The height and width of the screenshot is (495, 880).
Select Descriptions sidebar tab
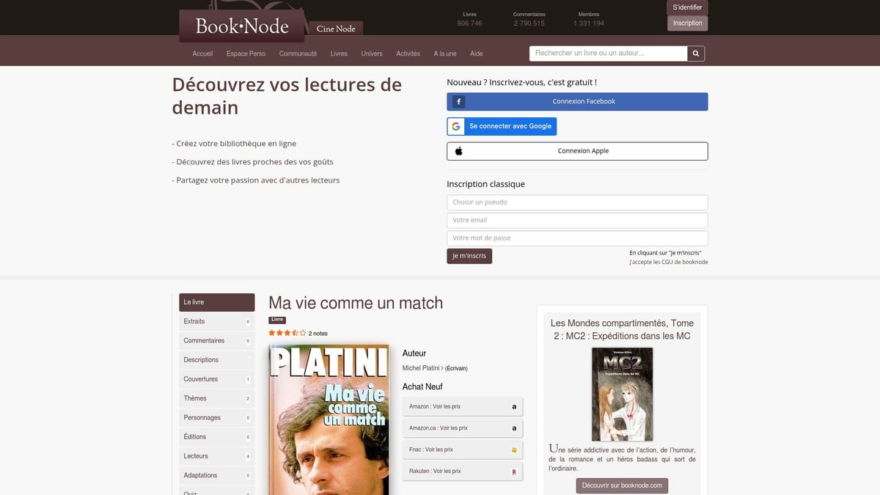(x=217, y=360)
